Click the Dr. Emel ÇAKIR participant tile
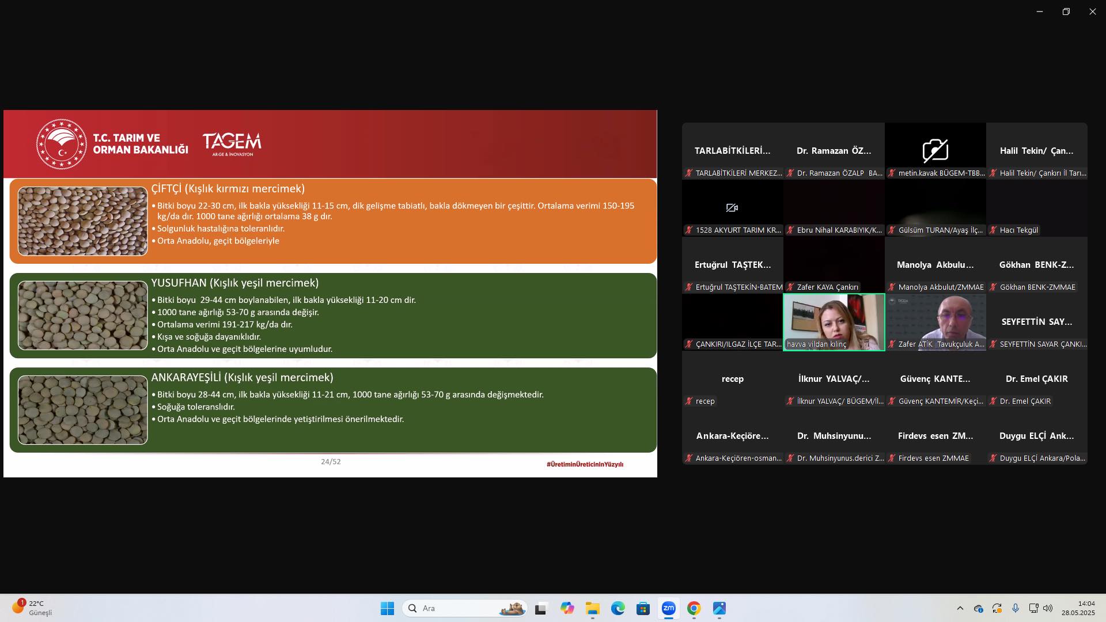This screenshot has height=622, width=1106. tap(1036, 379)
